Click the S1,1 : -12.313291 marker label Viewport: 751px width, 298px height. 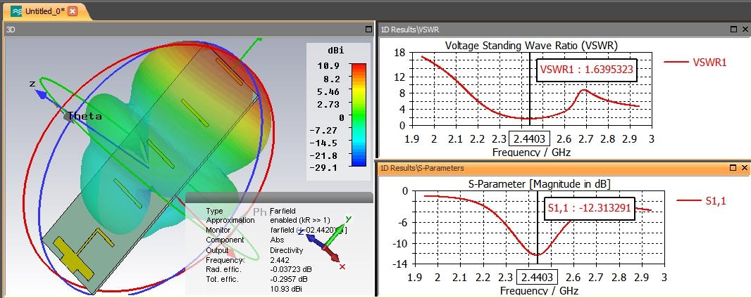tap(590, 208)
